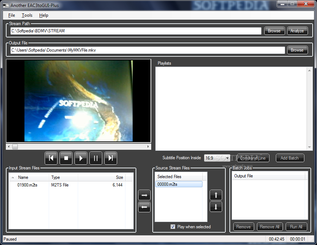Minimize the EAC3toGUI-Plus window
The height and width of the screenshot is (245, 317).
click(282, 4)
